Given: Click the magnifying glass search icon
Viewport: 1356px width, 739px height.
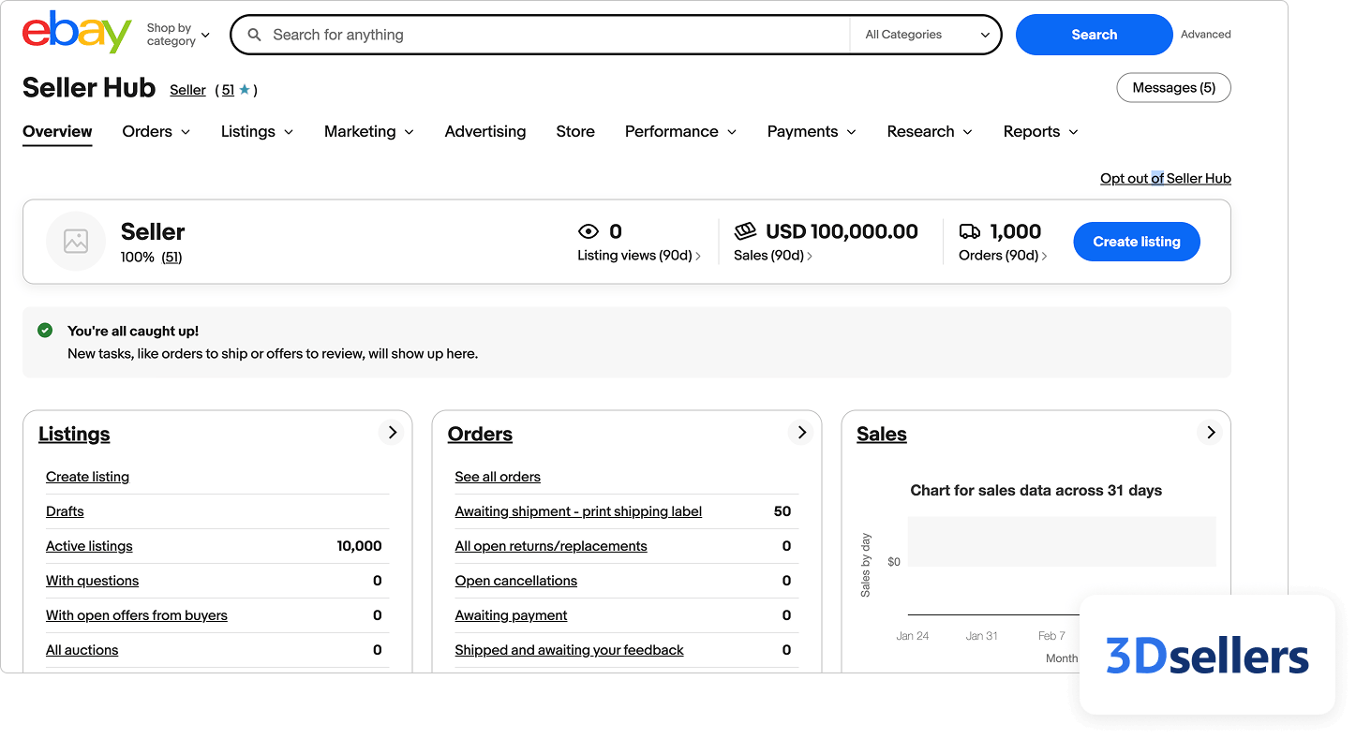Looking at the screenshot, I should click(254, 35).
